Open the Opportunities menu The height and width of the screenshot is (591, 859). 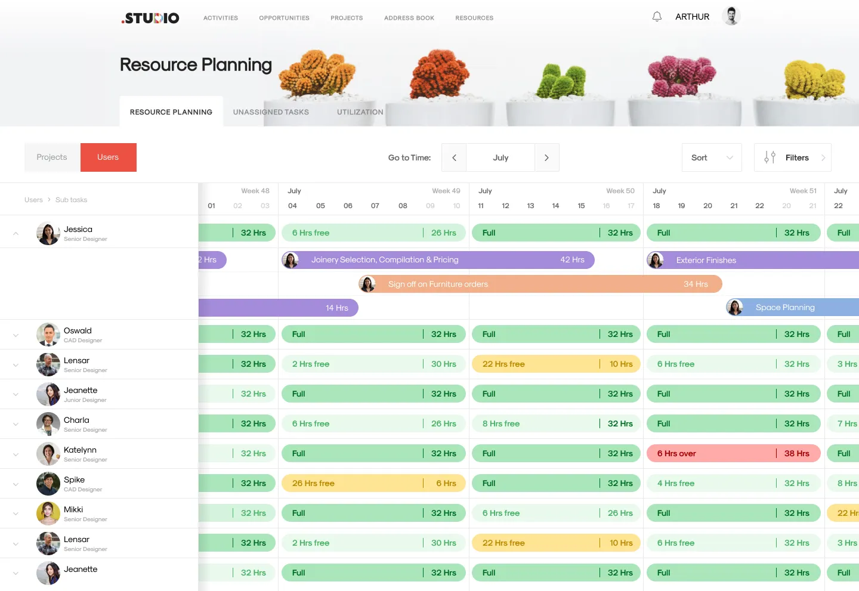coord(284,18)
